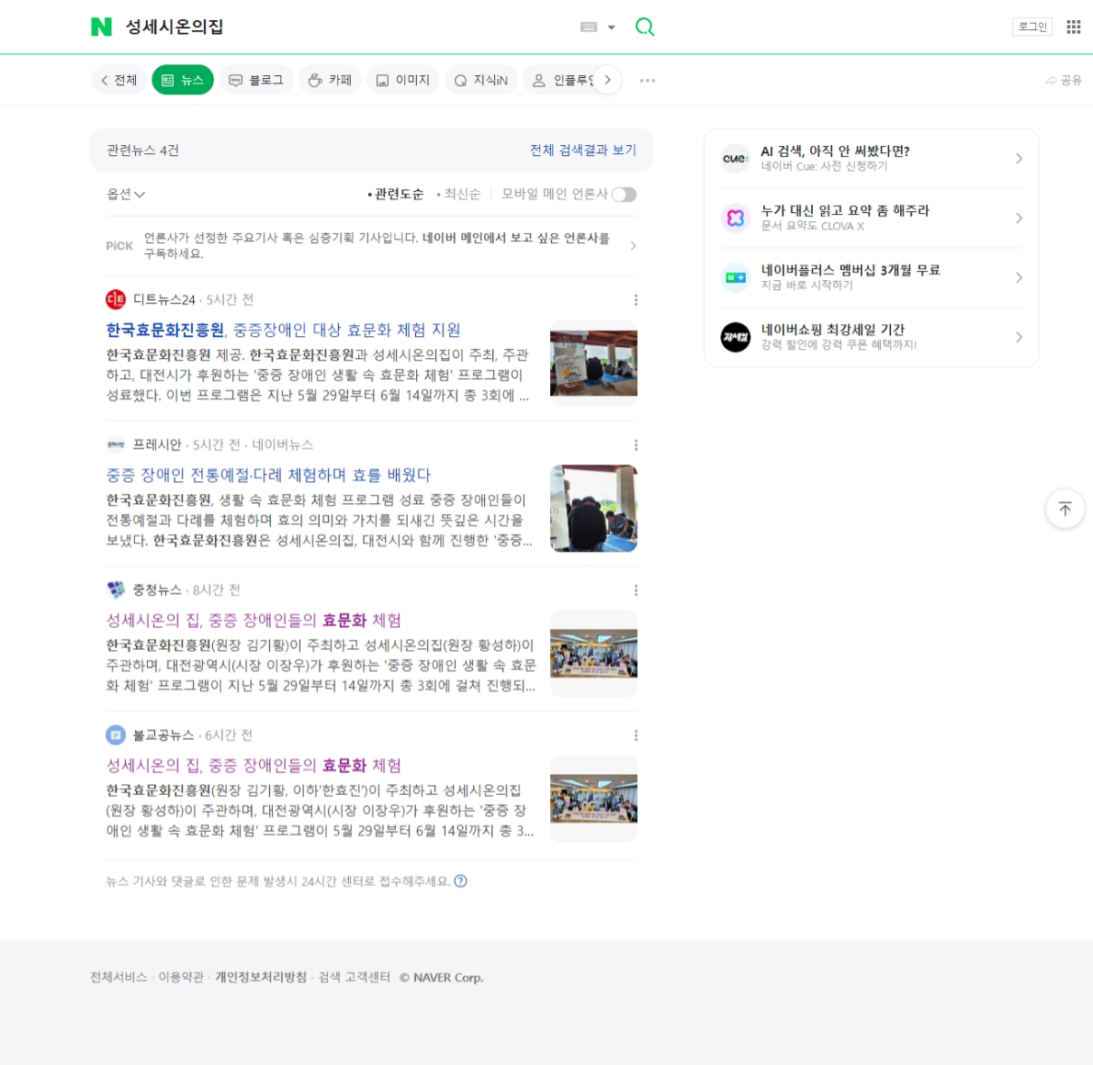Screen dimensions: 1093x1065
Task: Open article 한국효문화진흥원, 중증장애인 대상 효문화 체험 지원
Action: [283, 330]
